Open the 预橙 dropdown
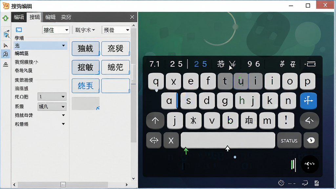This screenshot has height=189, width=336. click(116, 30)
